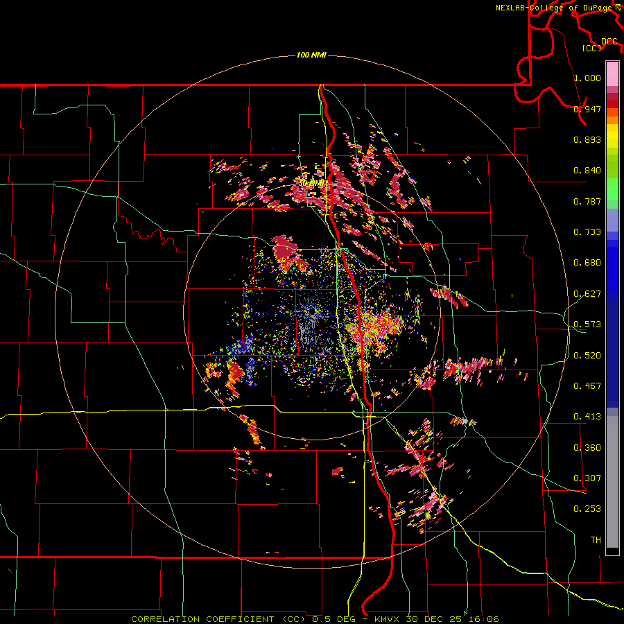The width and height of the screenshot is (624, 624).
Task: Select the 0.573 scale value
Action: (587, 324)
